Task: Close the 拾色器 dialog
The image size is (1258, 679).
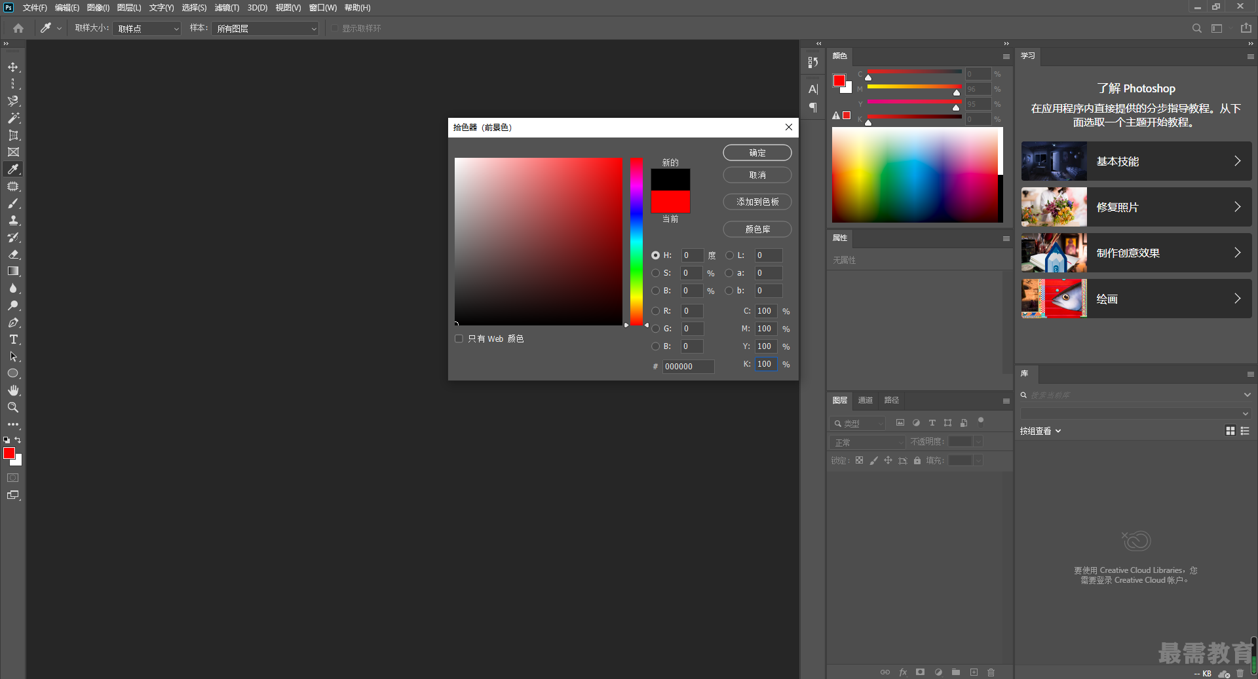Action: click(789, 127)
